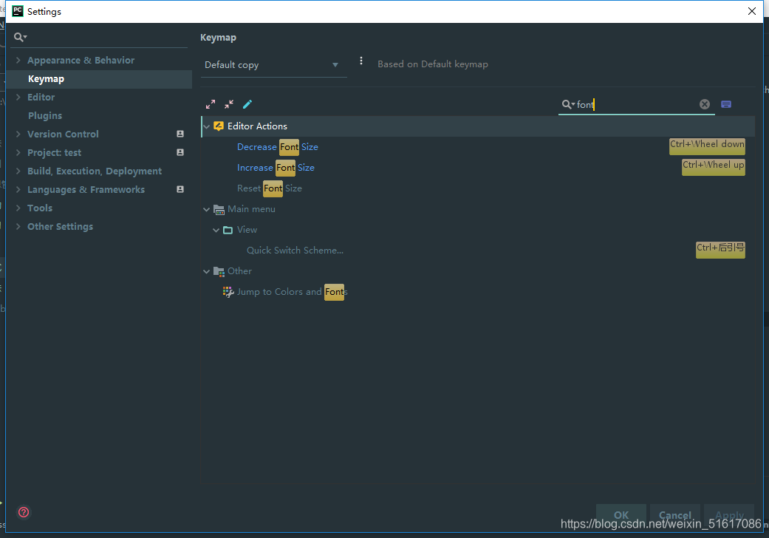769x538 pixels.
Task: Select the Reset Font Size action
Action: click(x=269, y=188)
